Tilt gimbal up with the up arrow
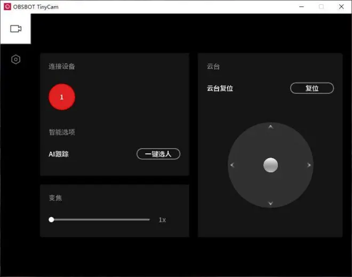The image size is (352, 277). [x=270, y=127]
